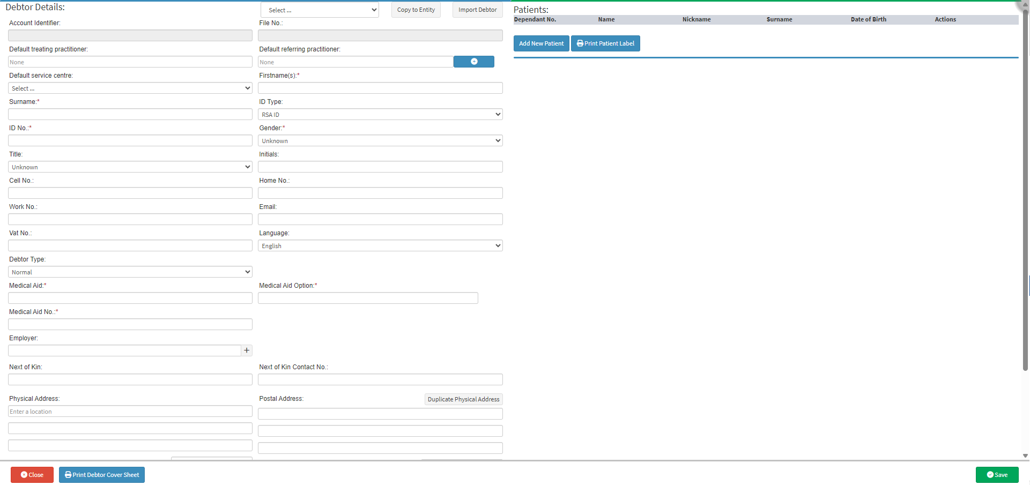Click the File No. field
The height and width of the screenshot is (485, 1030).
coord(380,35)
